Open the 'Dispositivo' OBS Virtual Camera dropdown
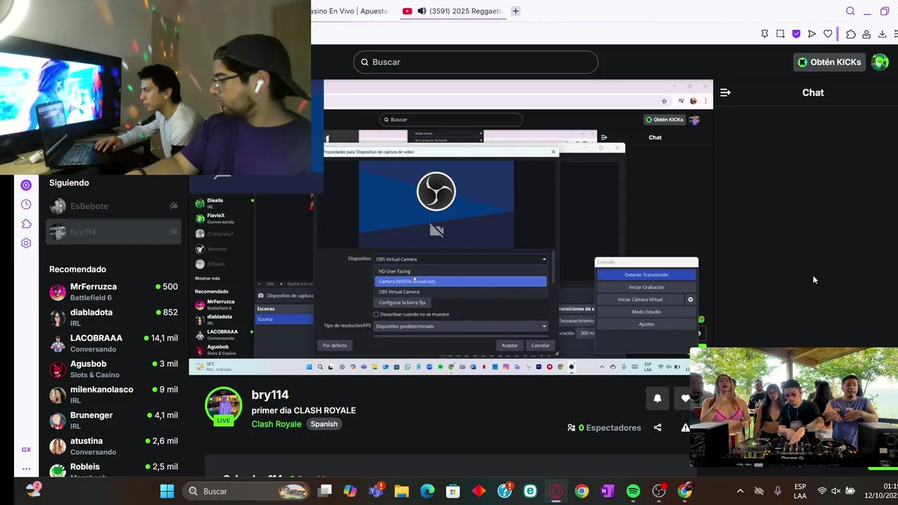Screen dimensions: 898x505 [x=460, y=259]
